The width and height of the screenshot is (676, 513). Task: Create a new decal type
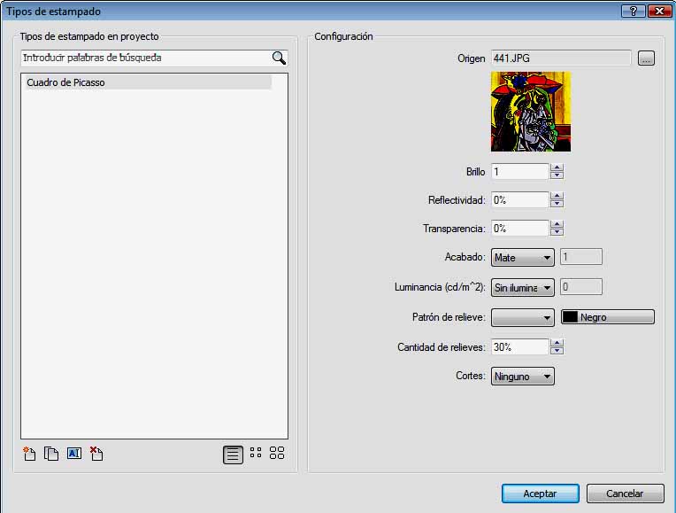pos(29,454)
